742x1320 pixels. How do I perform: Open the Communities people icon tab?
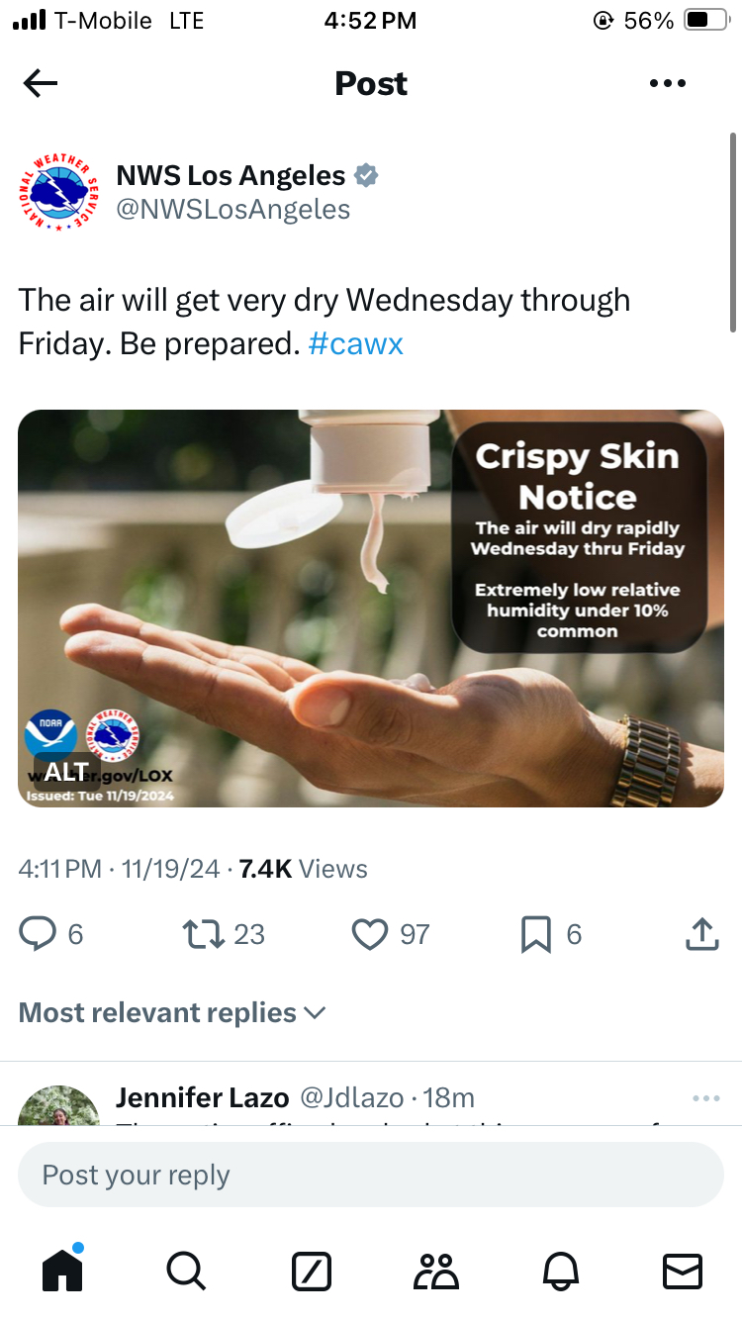(x=437, y=1271)
